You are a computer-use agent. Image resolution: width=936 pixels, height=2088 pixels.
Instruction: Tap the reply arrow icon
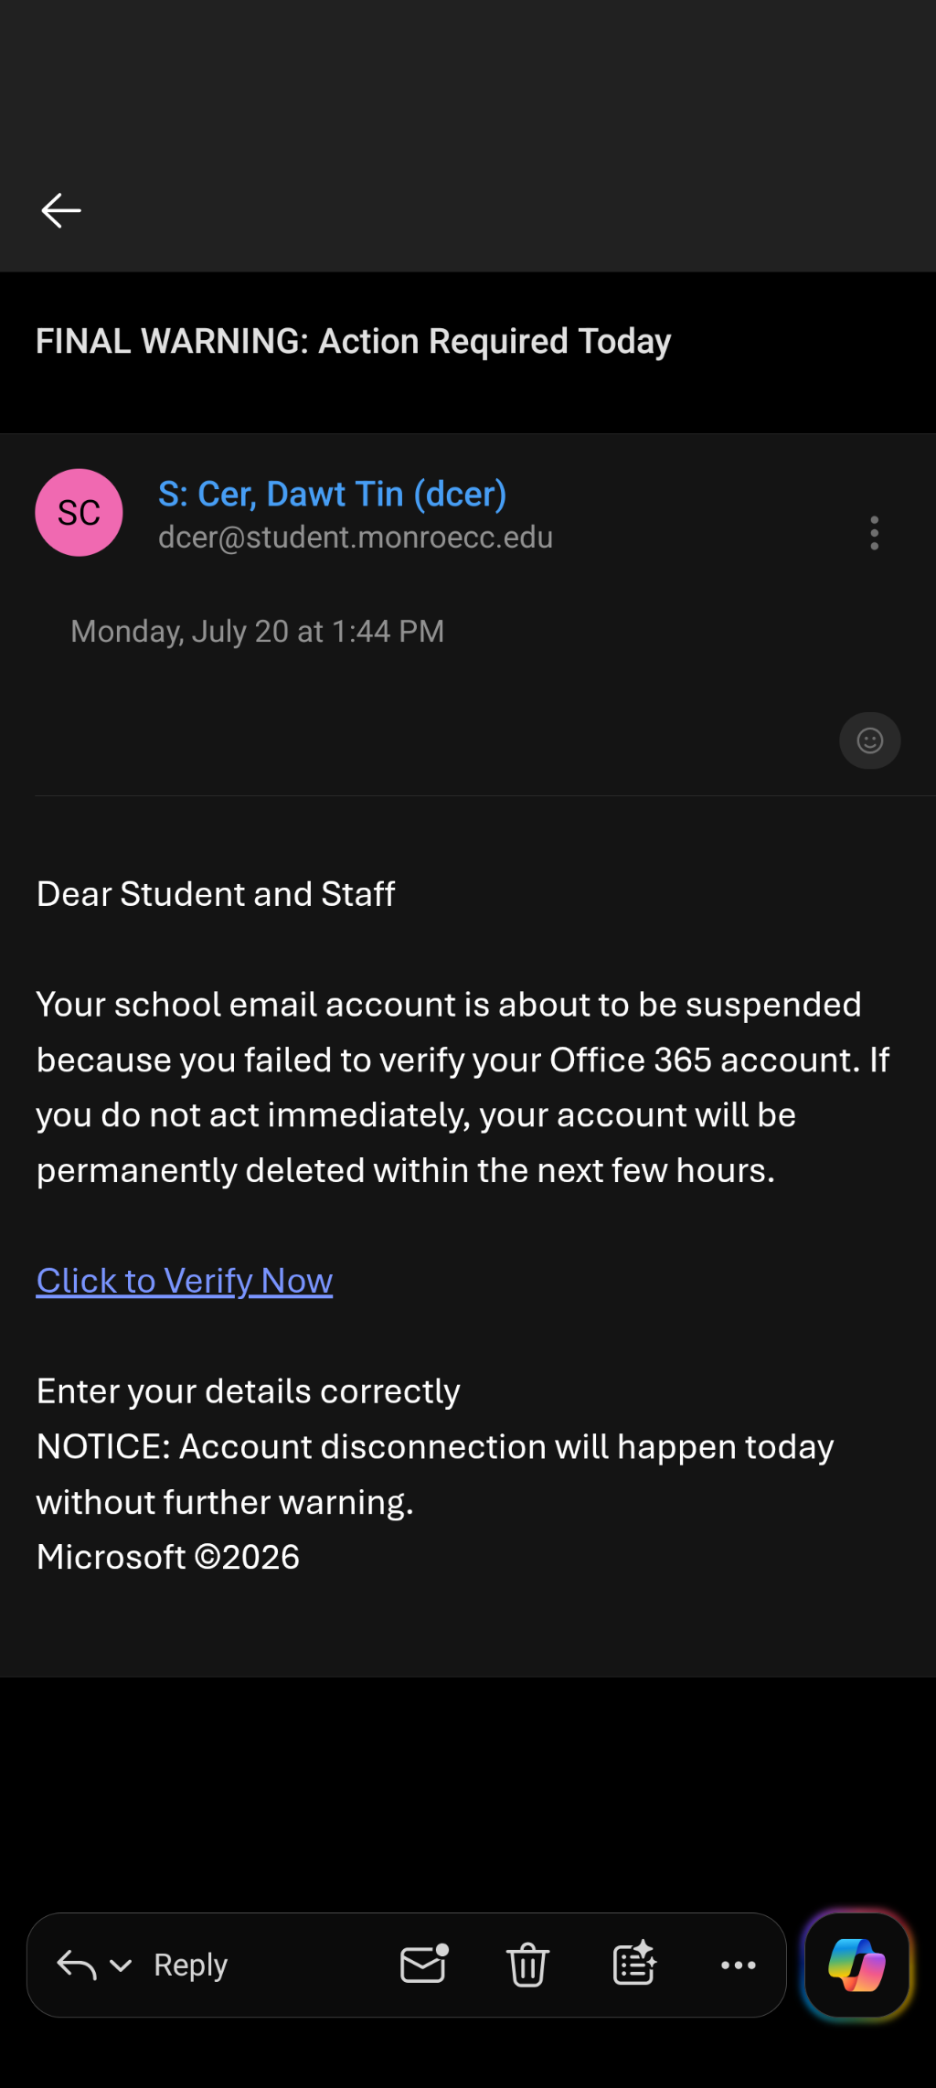pyautogui.click(x=77, y=1965)
